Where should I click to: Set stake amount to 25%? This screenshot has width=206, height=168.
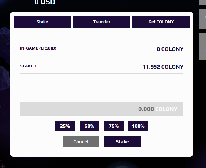point(65,126)
